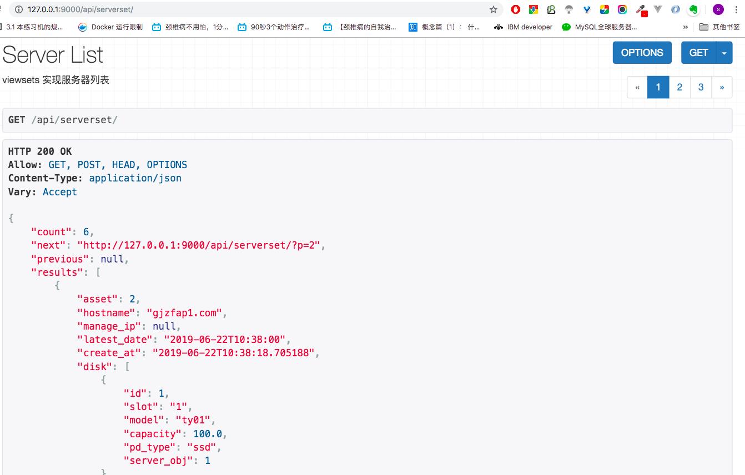Click the 'viewsets 实现服务器列表' description

pos(56,80)
